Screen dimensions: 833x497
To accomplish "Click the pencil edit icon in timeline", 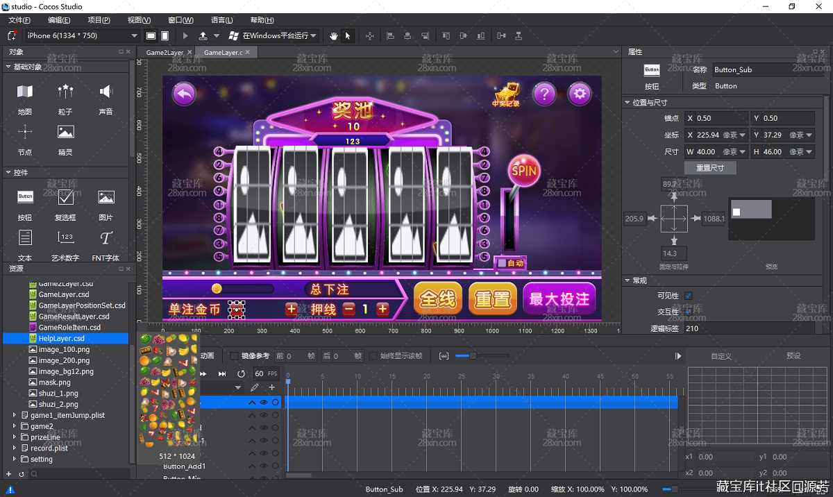I will pyautogui.click(x=255, y=387).
